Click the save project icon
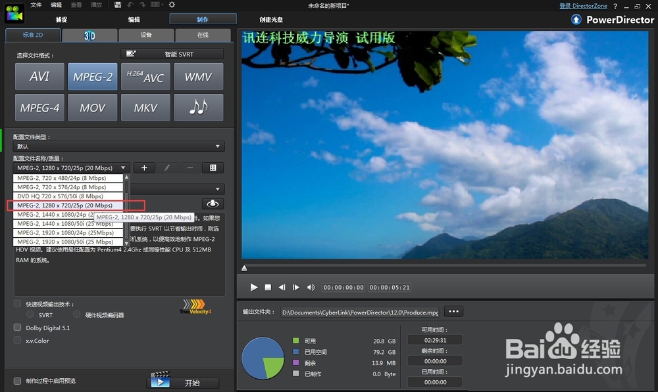658x392 pixels. (118, 5)
